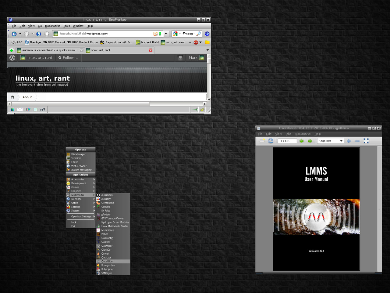Open a new tab with green plus
Screen dimensions: 390x293
[12, 50]
